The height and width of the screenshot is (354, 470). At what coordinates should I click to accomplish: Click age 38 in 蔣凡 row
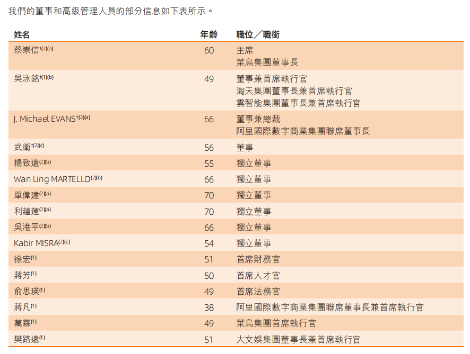pyautogui.click(x=209, y=307)
